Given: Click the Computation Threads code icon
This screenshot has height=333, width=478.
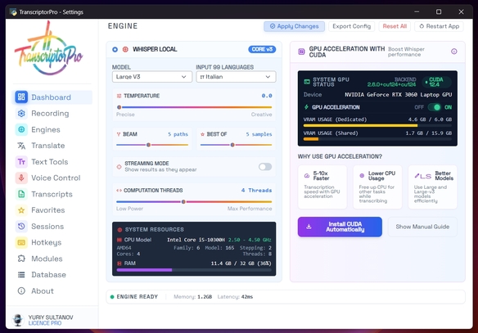Looking at the screenshot, I should point(120,191).
